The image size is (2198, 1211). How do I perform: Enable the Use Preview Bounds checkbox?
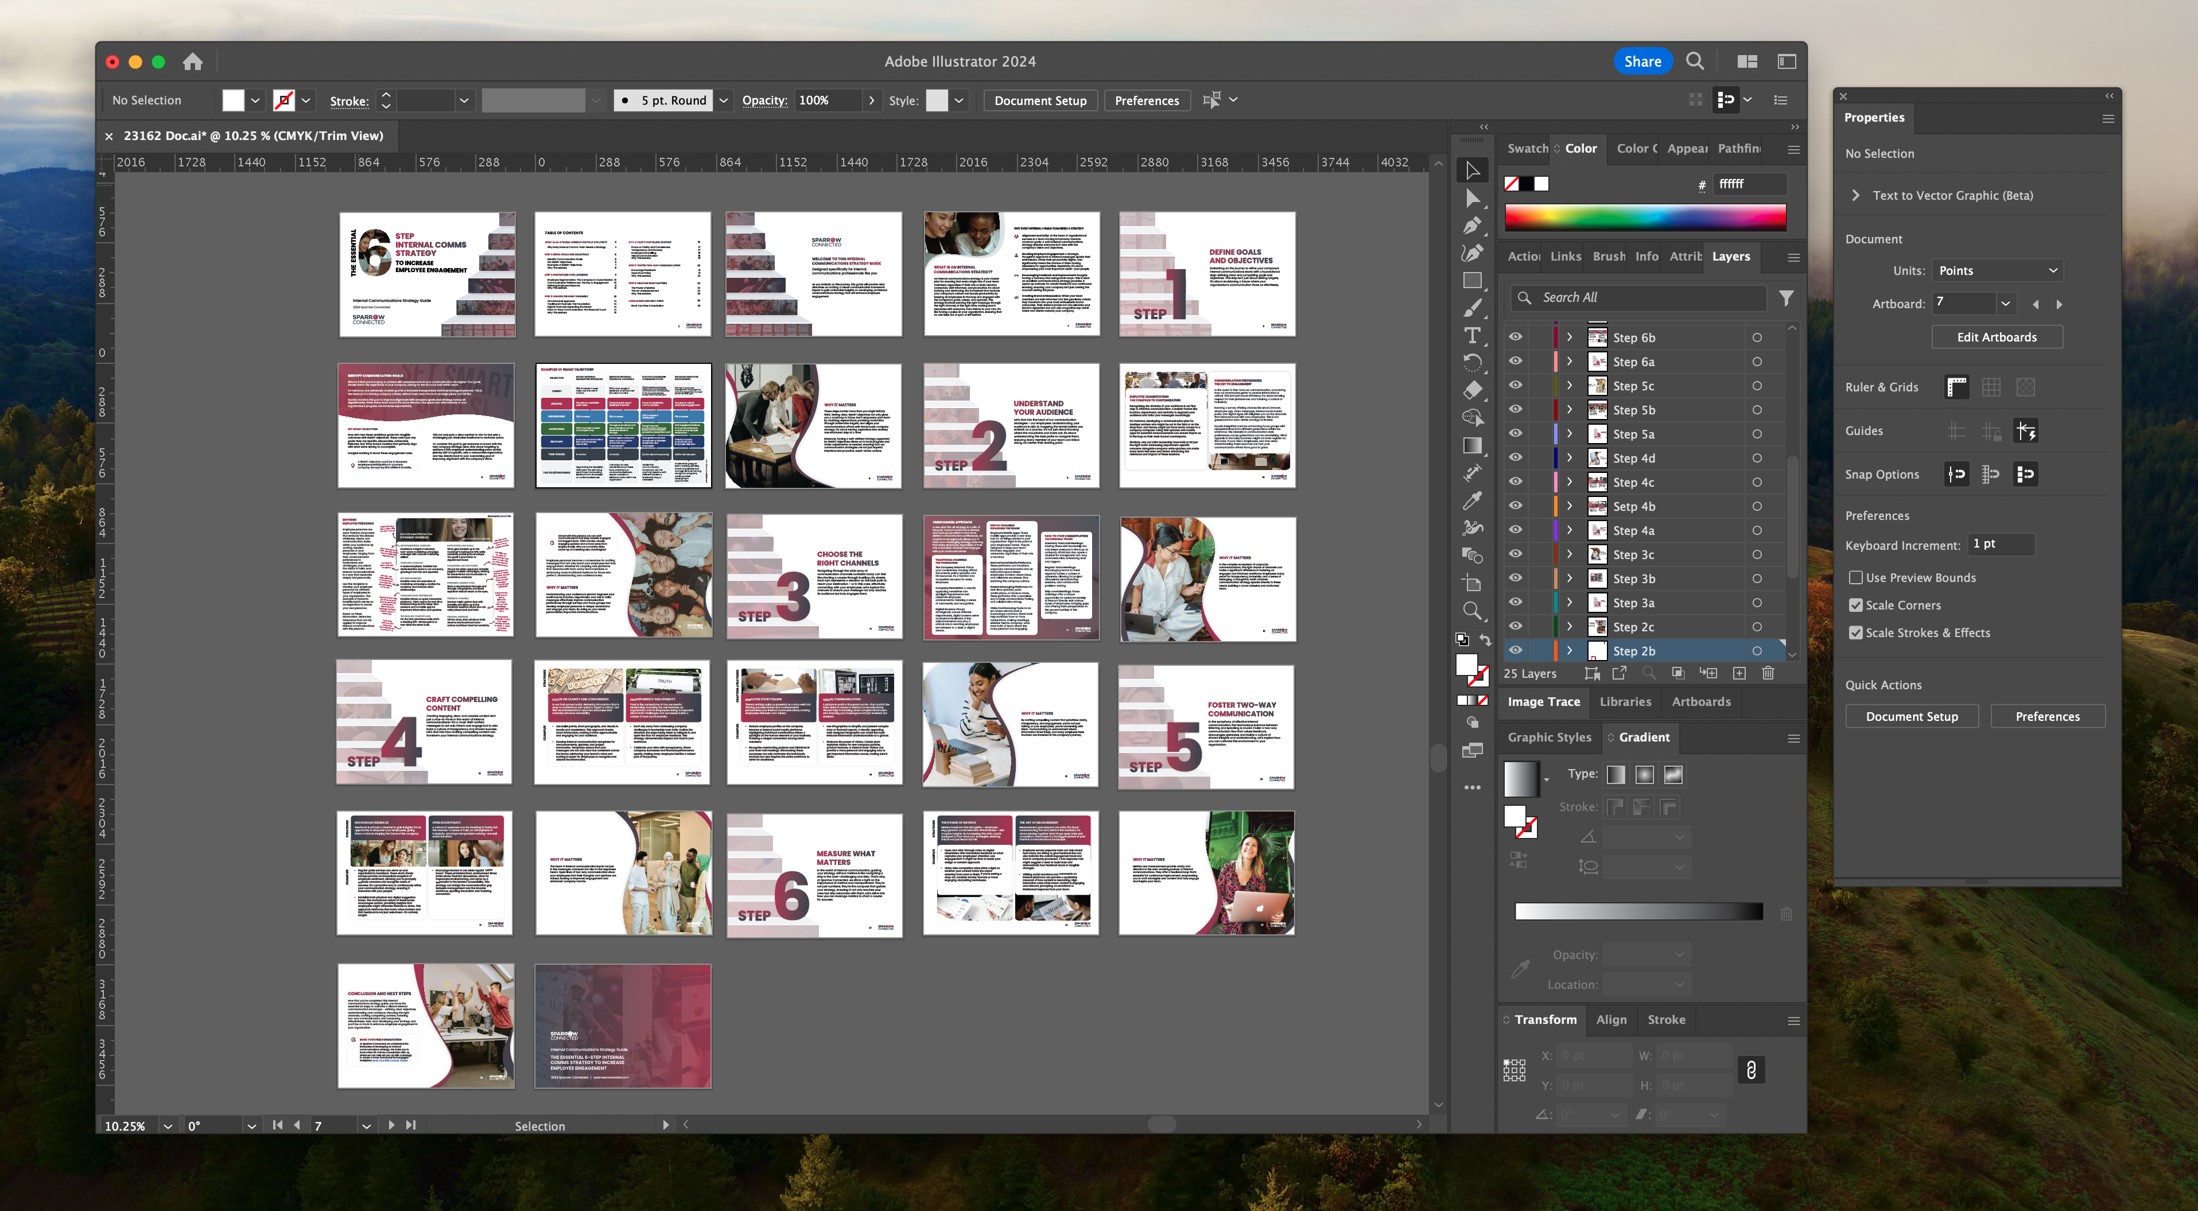[1856, 578]
